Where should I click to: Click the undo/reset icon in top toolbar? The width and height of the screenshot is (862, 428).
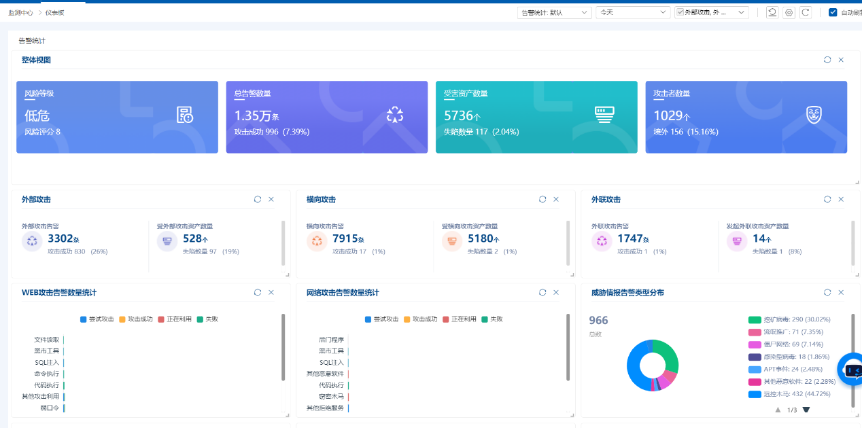pyautogui.click(x=772, y=12)
